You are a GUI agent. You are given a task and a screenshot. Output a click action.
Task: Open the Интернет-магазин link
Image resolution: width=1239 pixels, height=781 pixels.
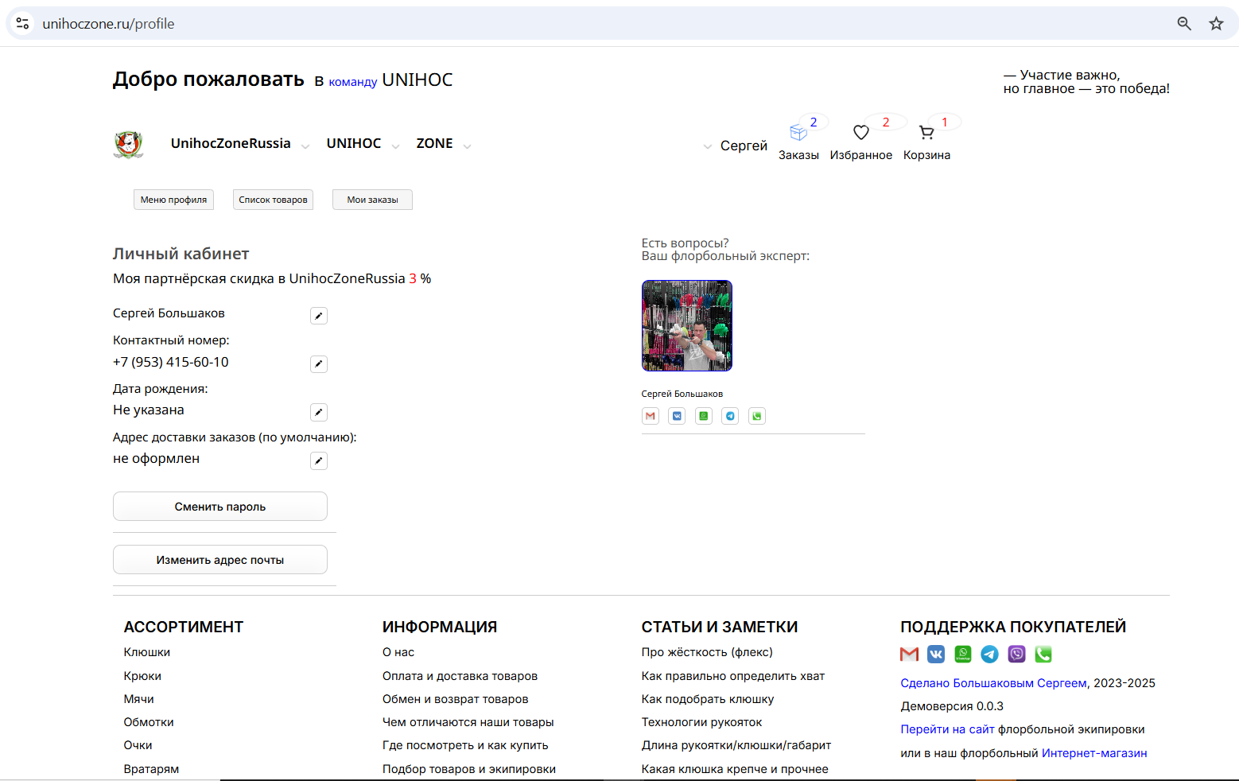tap(1094, 753)
